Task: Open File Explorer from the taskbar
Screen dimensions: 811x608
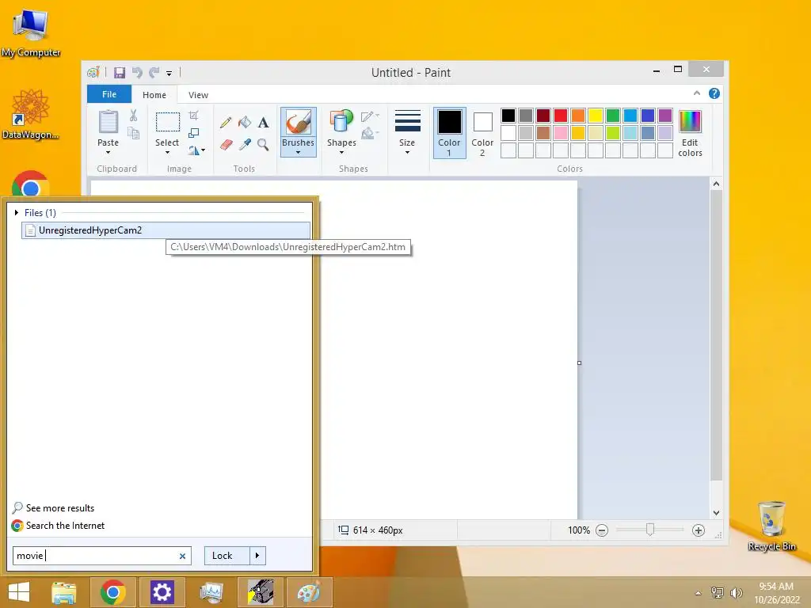Action: [x=64, y=592]
